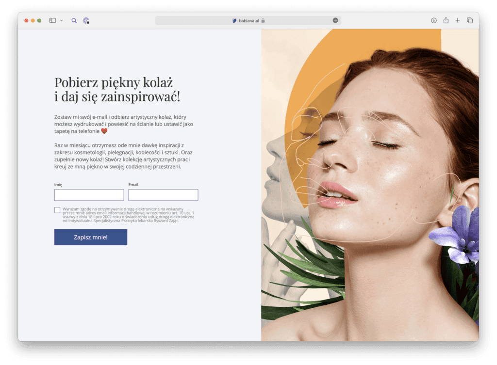
Task: Click the padlock icon in address bar
Action: [x=263, y=21]
